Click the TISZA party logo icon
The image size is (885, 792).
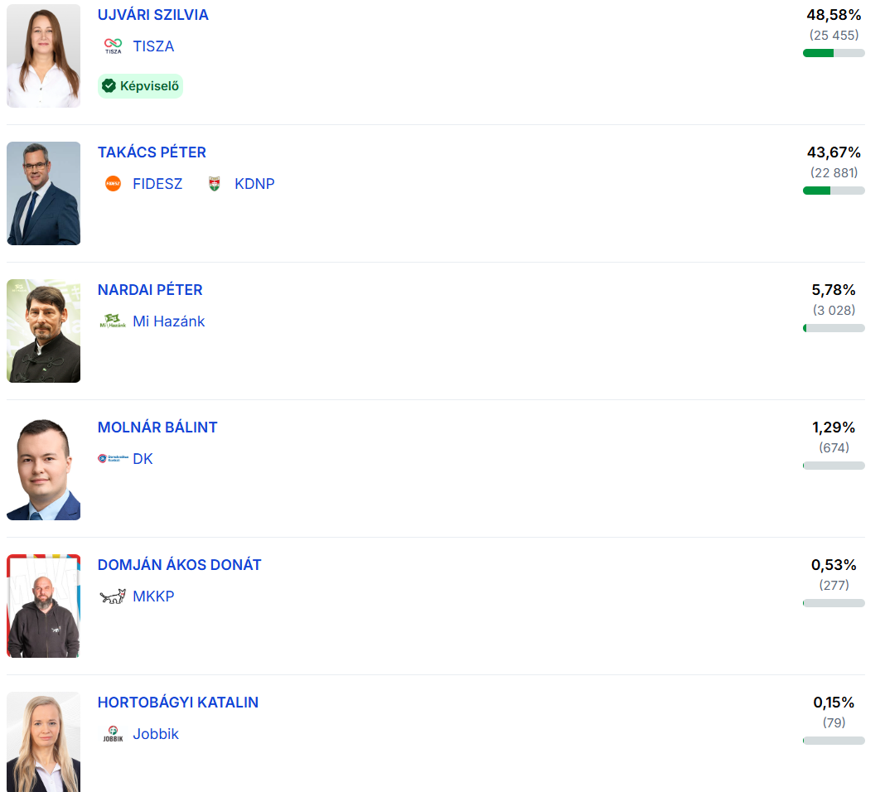[x=113, y=46]
